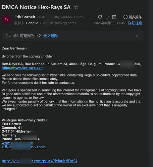Open 更多操作 more actions menu

point(133,17)
